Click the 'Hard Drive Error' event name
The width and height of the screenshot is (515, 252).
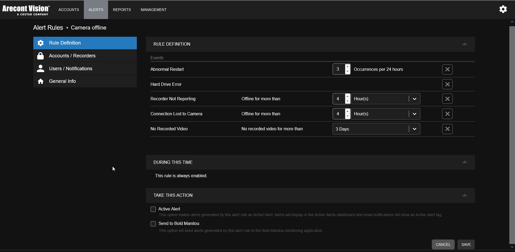point(166,84)
